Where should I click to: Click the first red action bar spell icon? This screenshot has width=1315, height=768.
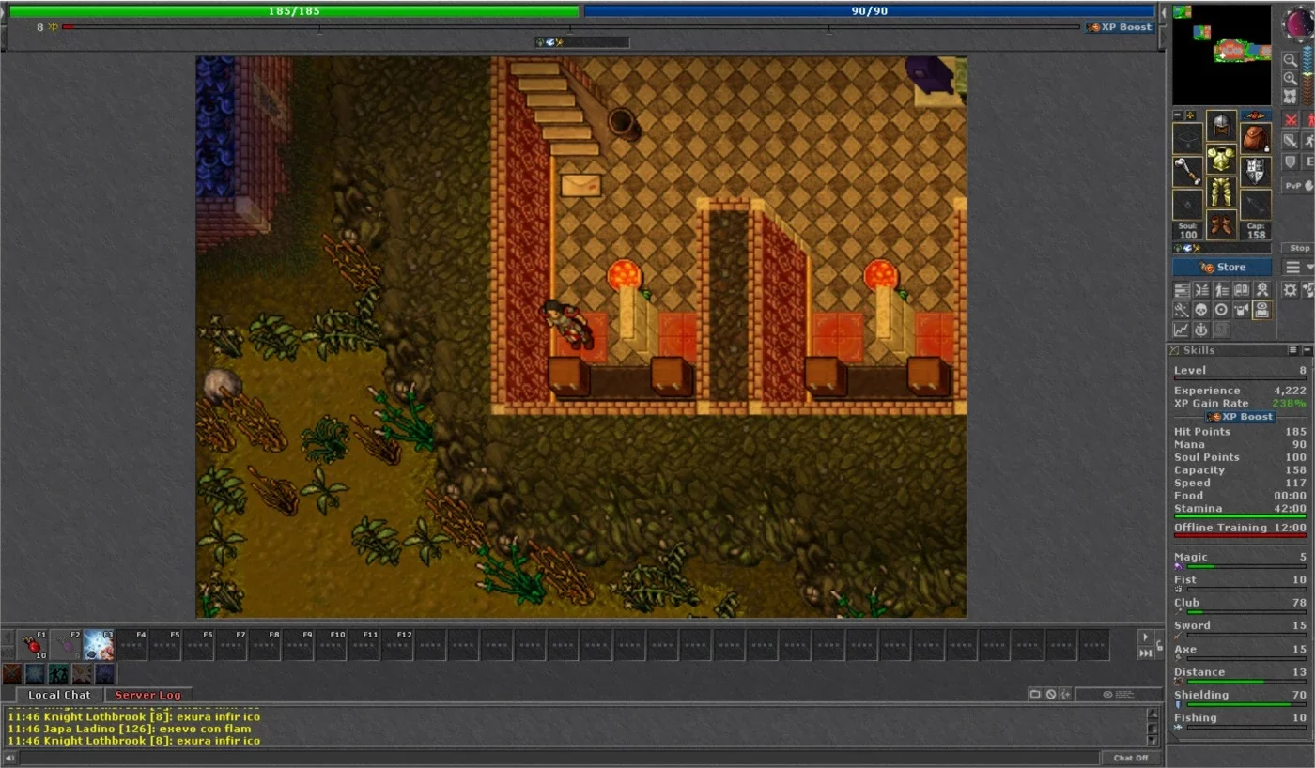pos(12,674)
